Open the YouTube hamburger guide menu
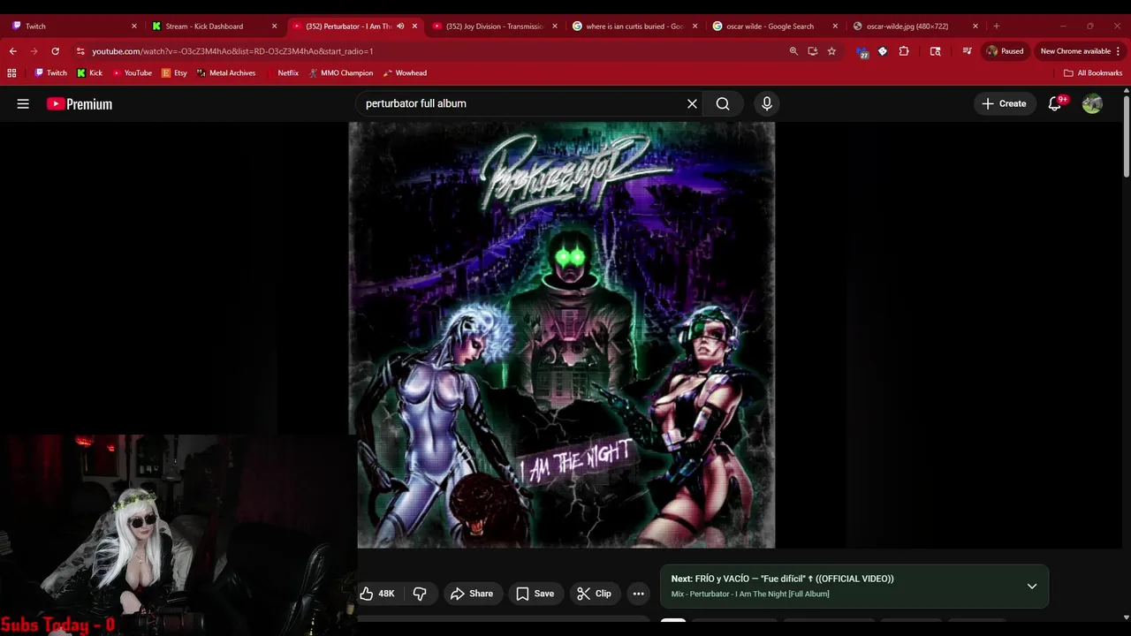1131x636 pixels. (23, 104)
